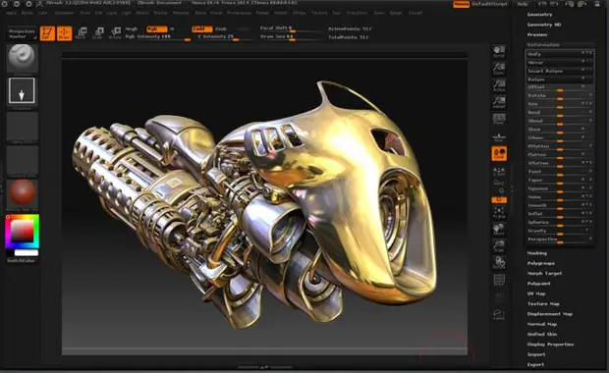The width and height of the screenshot is (609, 373).
Task: Click the Floor grid icon on right shelf
Action: 499,137
